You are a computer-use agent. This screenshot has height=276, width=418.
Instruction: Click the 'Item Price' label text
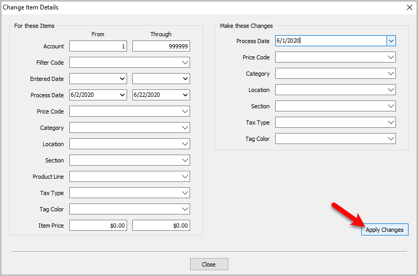pos(51,226)
